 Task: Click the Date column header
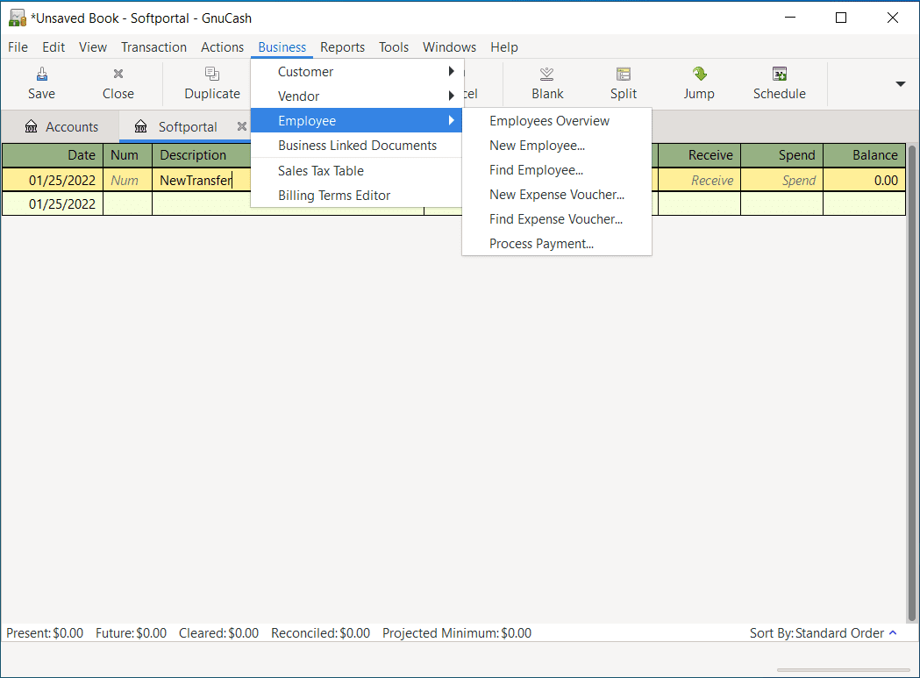coord(53,155)
